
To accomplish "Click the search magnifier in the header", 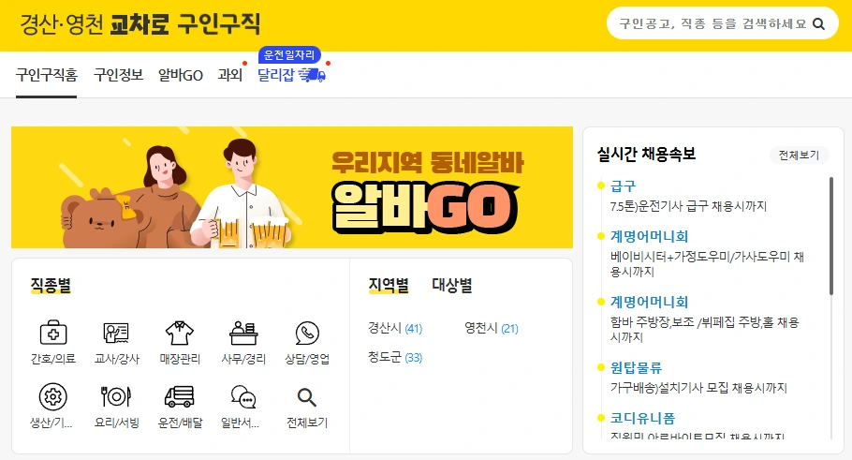I will [818, 24].
